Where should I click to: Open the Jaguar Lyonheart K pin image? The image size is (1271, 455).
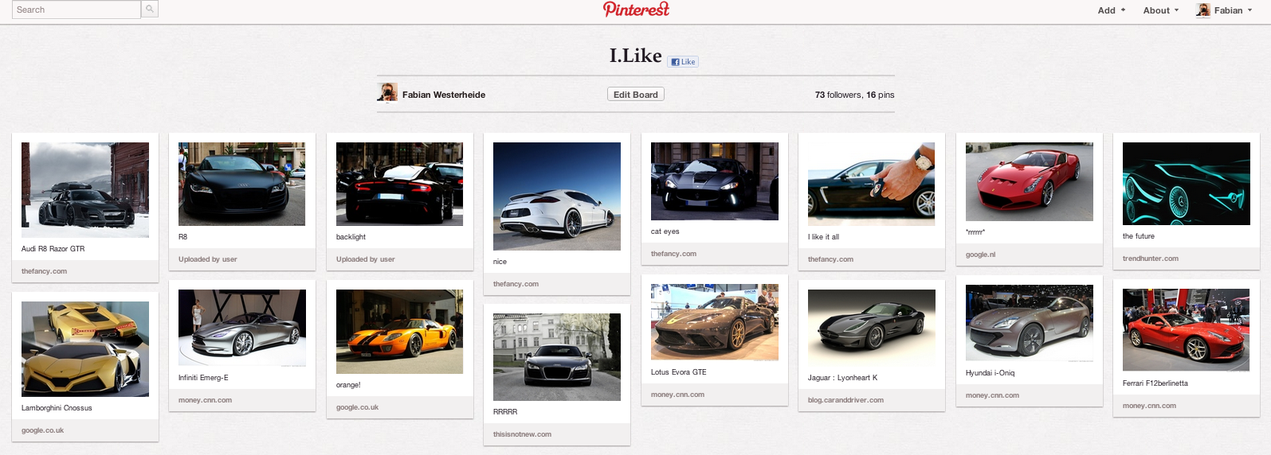(872, 328)
